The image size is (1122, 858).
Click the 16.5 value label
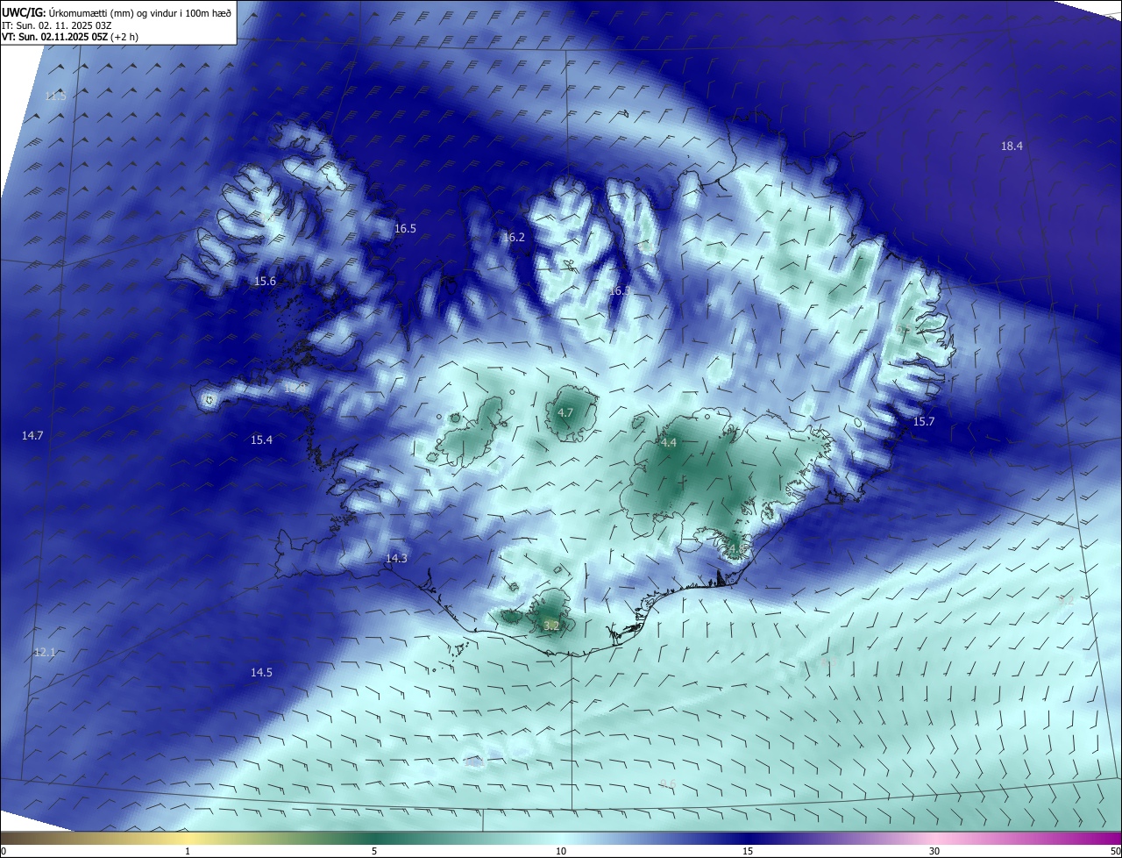405,228
